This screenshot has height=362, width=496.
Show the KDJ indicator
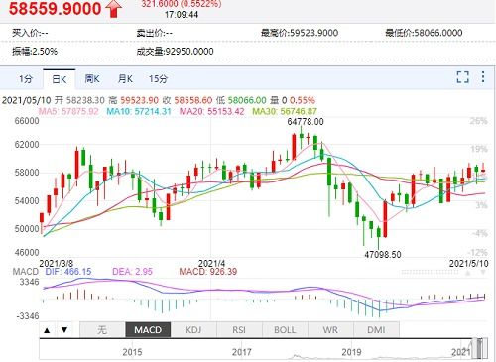tap(193, 330)
